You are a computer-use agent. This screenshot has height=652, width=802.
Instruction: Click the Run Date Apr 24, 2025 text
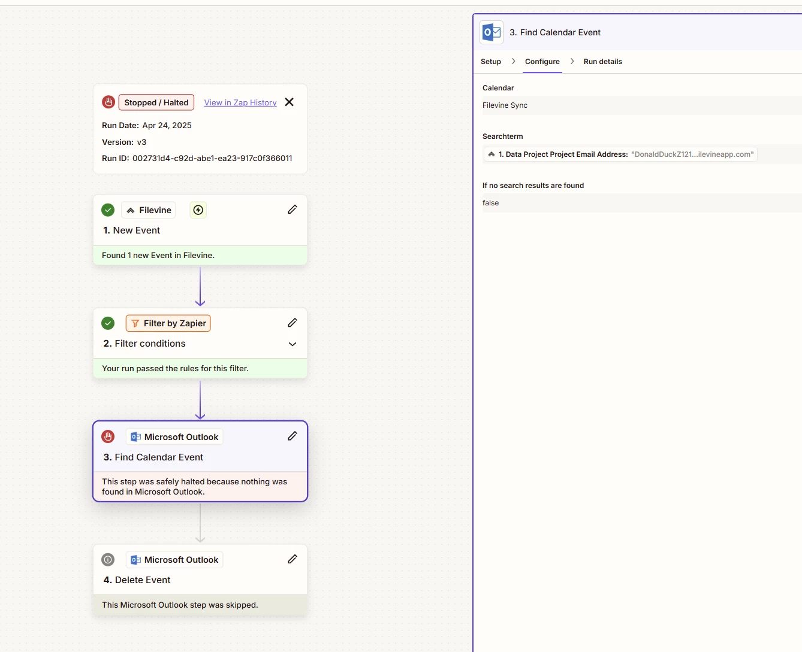(x=147, y=125)
